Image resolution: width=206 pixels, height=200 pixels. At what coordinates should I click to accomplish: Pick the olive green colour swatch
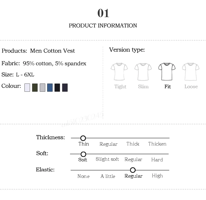pyautogui.click(x=35, y=88)
